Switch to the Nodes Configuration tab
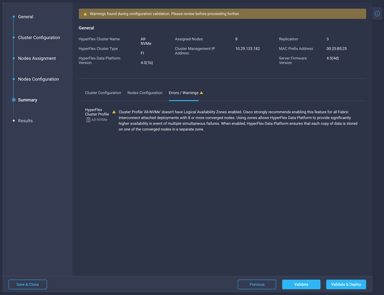384x295 pixels. pos(145,93)
